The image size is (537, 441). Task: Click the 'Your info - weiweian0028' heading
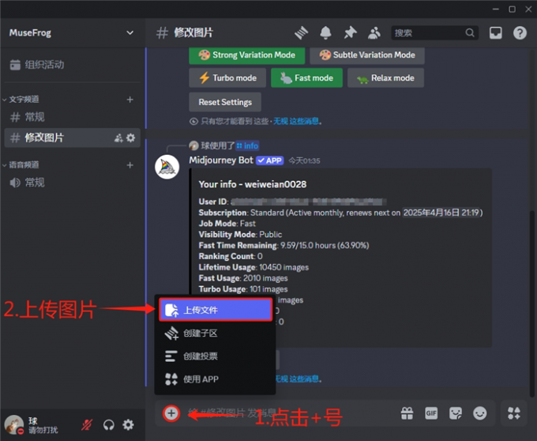(x=253, y=184)
